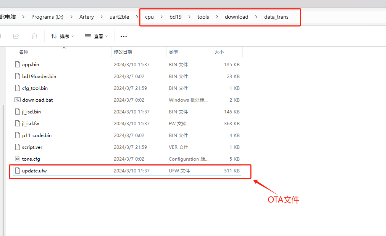Image resolution: width=386 pixels, height=236 pixels.
Task: Go to the download breadcrumb folder
Action: coord(237,17)
